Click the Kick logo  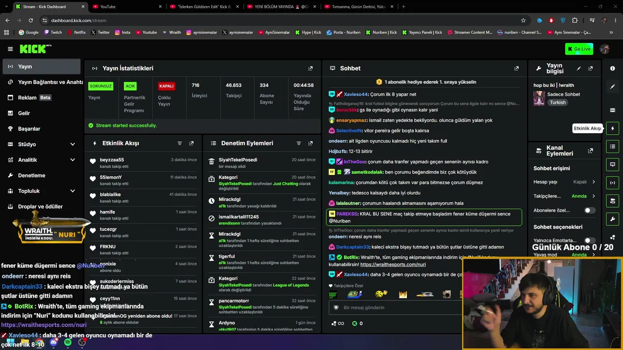tap(35, 49)
